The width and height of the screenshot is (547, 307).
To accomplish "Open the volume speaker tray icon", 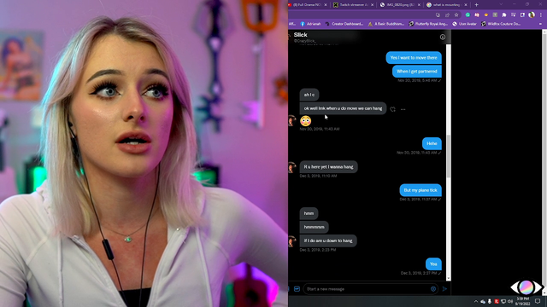I will (510, 301).
